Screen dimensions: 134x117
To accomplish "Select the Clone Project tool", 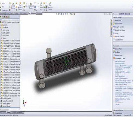I will [x=4, y=10].
